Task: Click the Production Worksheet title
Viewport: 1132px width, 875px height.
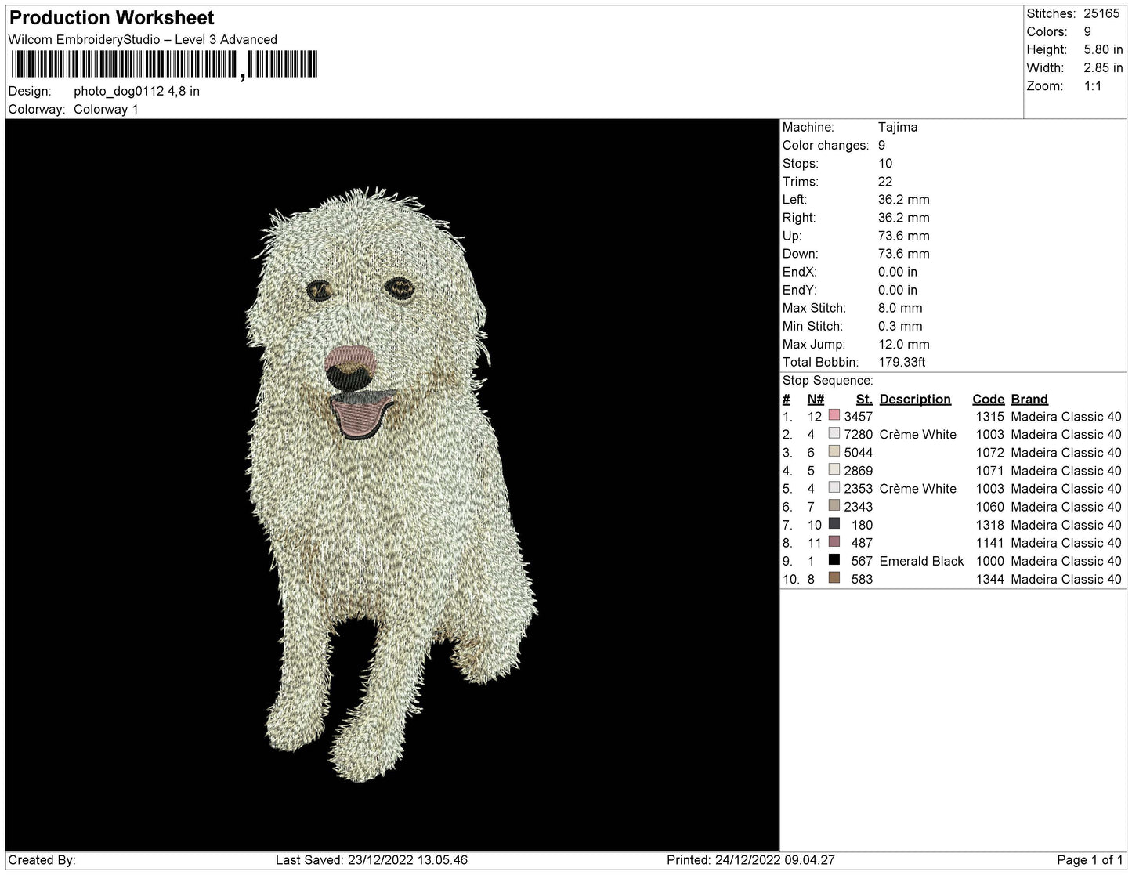Action: [111, 17]
